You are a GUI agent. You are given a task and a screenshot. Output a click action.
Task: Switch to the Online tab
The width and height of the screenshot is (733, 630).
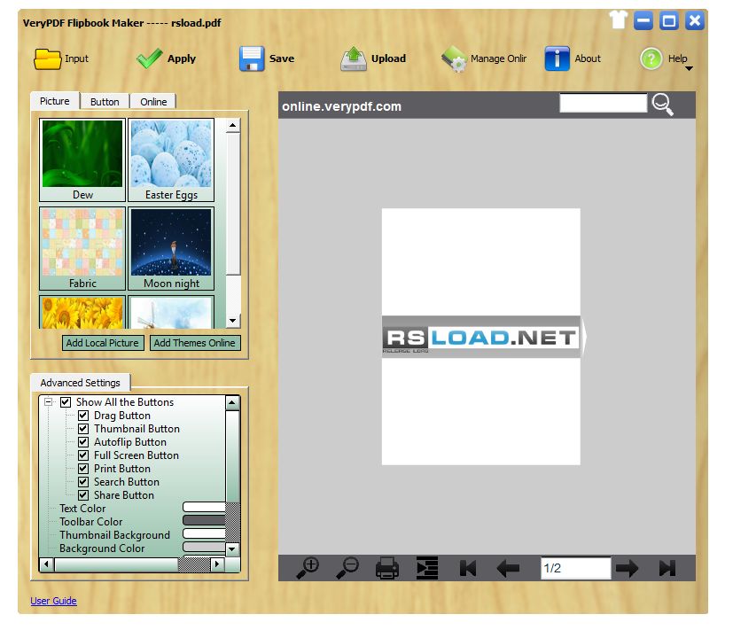(153, 101)
